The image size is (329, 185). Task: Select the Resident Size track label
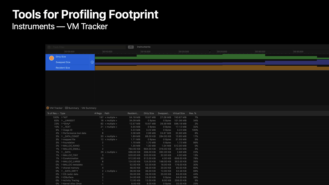coord(63,68)
